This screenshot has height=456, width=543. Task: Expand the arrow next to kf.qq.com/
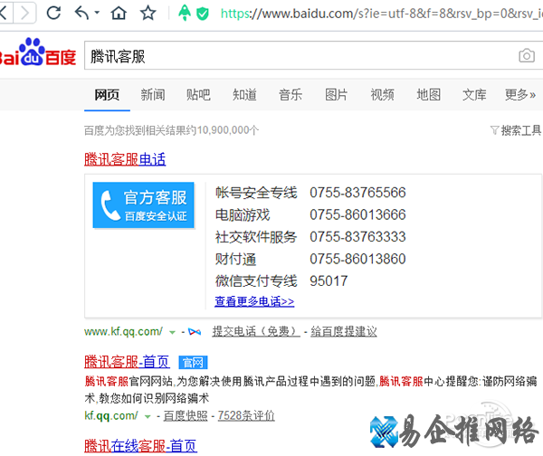click(x=148, y=416)
